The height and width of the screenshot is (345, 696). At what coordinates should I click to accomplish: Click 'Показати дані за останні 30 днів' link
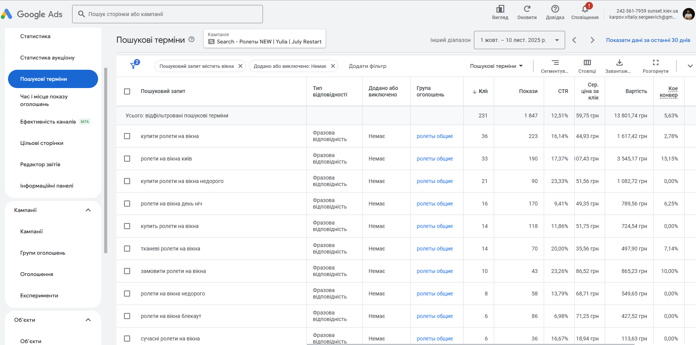tap(648, 40)
